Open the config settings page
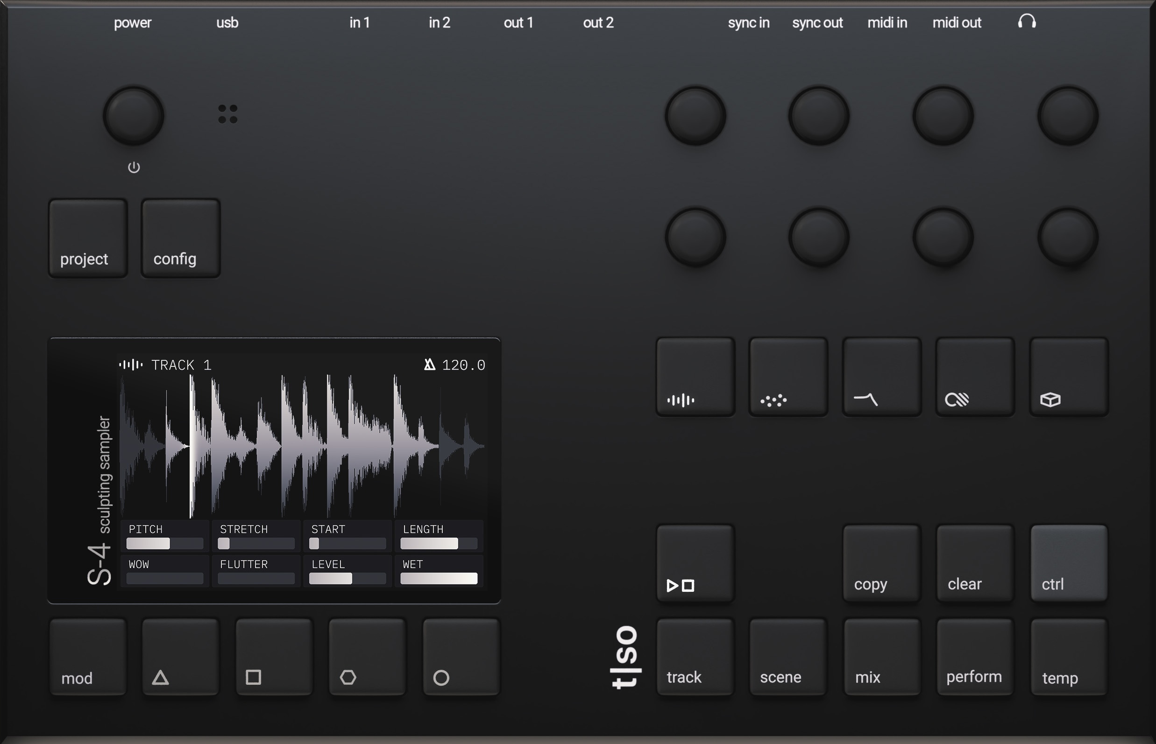This screenshot has width=1156, height=744. click(180, 238)
